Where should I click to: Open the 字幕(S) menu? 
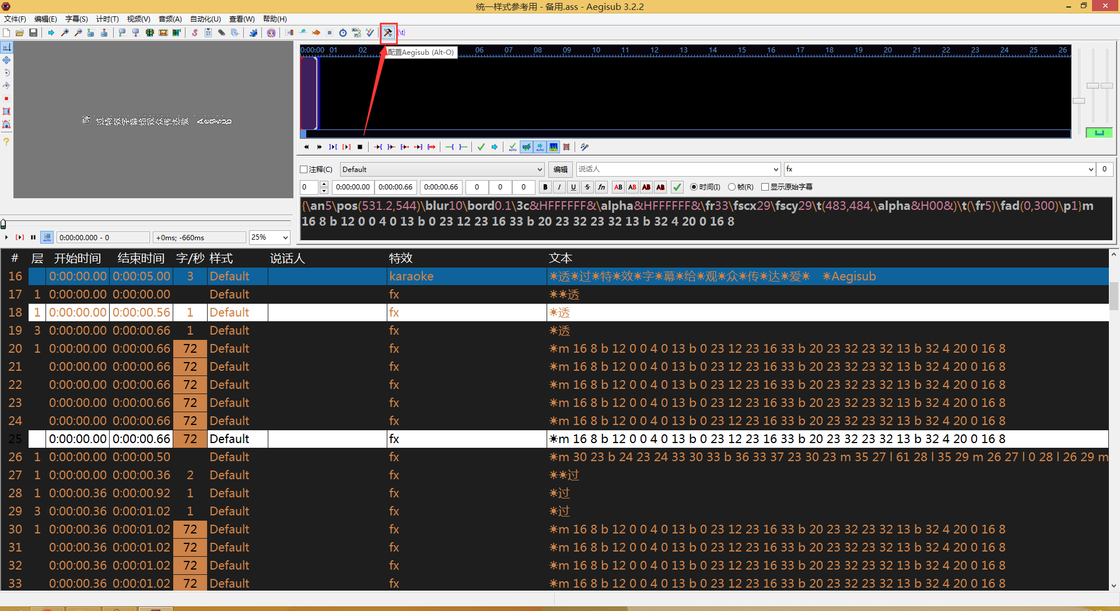click(x=76, y=19)
